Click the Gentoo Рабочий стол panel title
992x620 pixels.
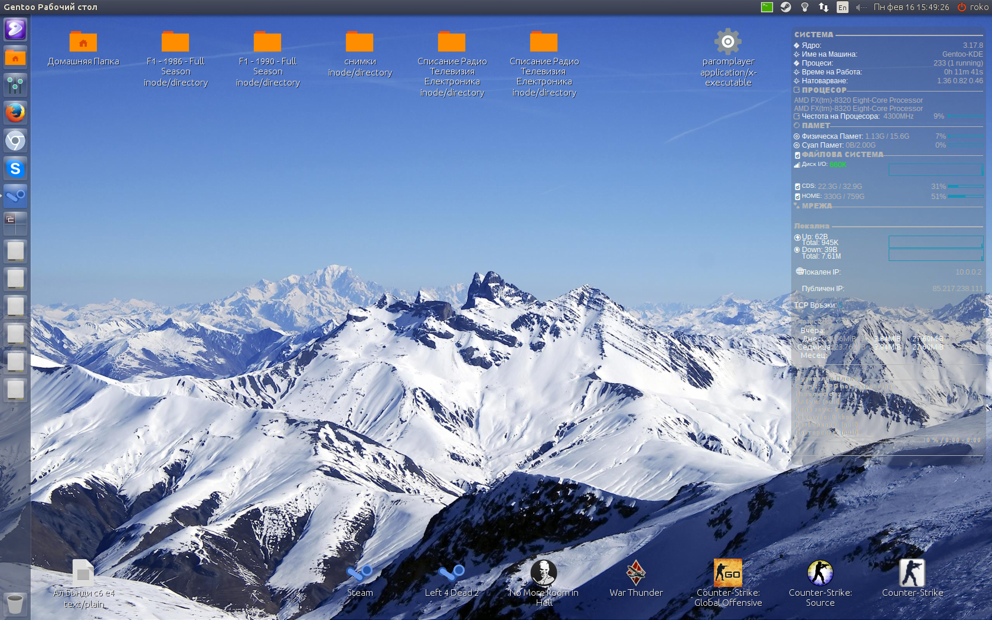pyautogui.click(x=51, y=7)
